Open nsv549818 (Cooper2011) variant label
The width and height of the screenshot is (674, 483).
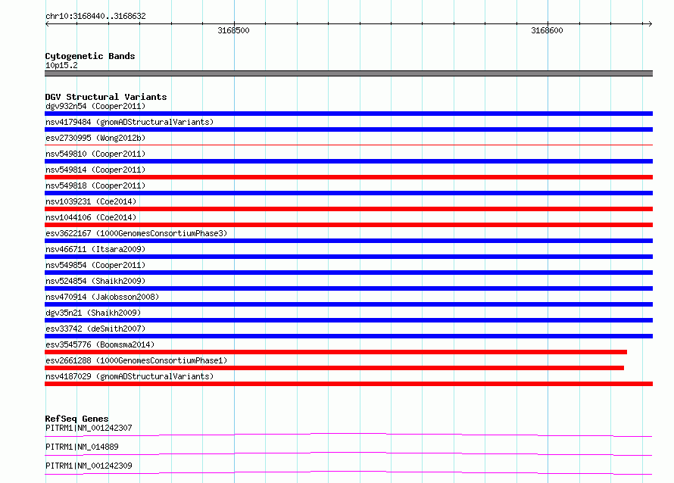95,185
